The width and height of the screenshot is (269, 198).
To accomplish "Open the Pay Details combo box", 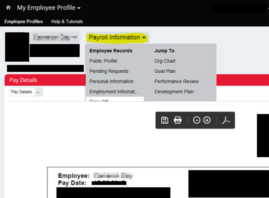I will 26,92.
